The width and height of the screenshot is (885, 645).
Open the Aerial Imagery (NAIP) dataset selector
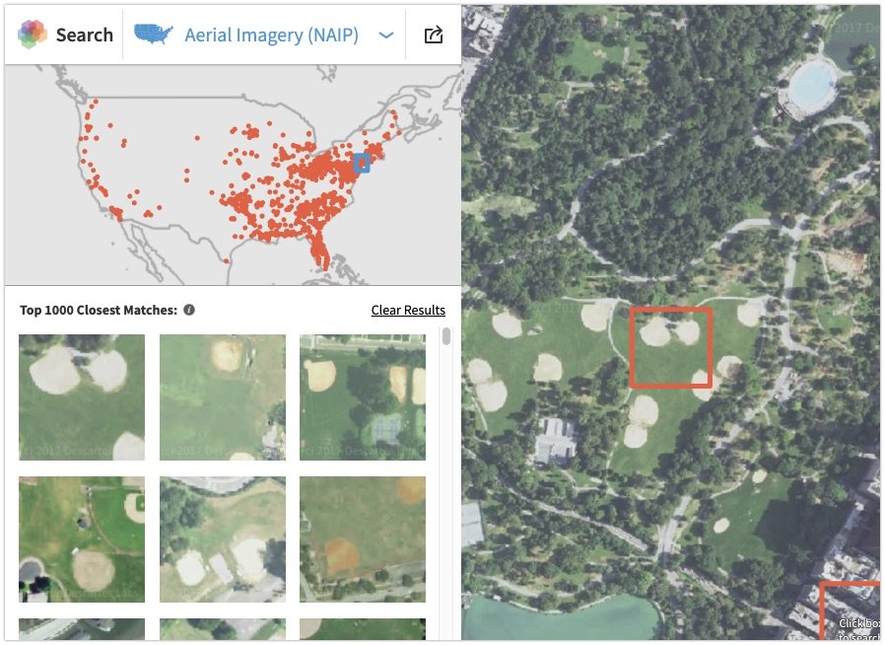click(x=271, y=36)
